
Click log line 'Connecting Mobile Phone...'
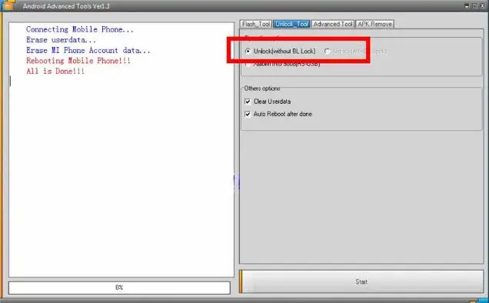click(80, 29)
